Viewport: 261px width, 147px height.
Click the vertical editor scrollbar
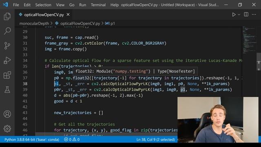coord(259,62)
